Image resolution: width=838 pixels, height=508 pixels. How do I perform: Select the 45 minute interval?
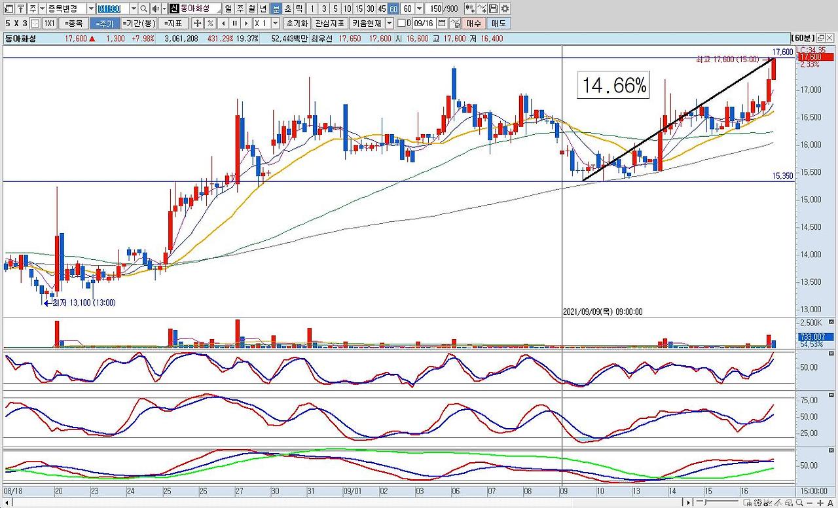(382, 9)
